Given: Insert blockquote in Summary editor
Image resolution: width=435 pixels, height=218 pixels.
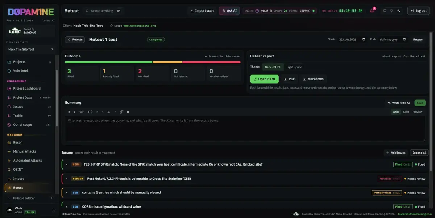Looking at the screenshot, I should point(115,112).
